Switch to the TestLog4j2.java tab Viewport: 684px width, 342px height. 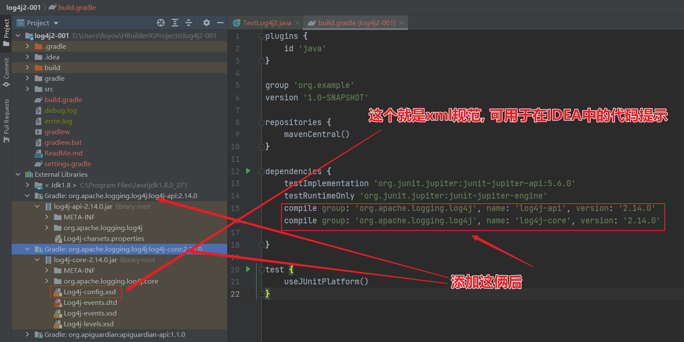click(x=266, y=23)
